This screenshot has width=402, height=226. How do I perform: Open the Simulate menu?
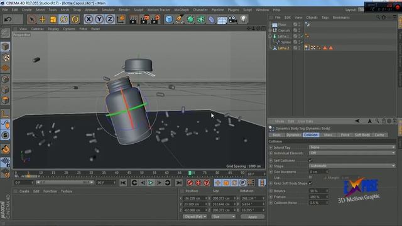click(x=108, y=10)
